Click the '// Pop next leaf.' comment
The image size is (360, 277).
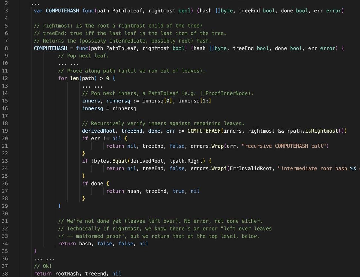[x=83, y=56]
